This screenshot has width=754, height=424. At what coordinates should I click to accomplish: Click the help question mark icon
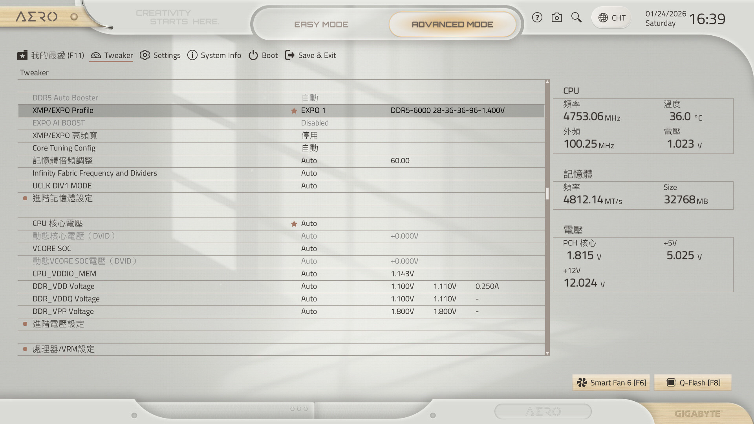(537, 18)
